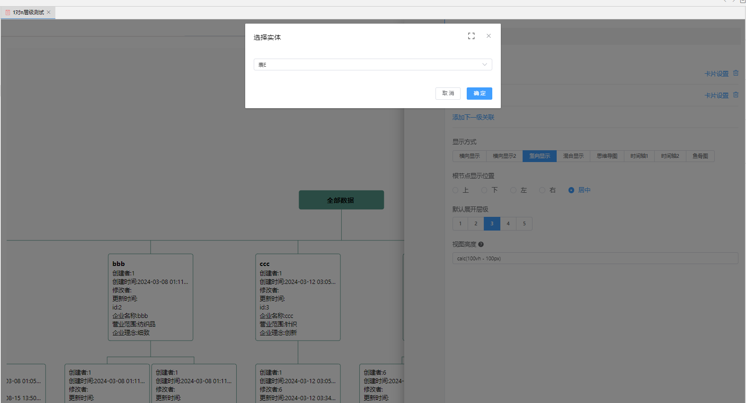Click the help icon next to 视图高度
The image size is (746, 403).
(x=481, y=245)
